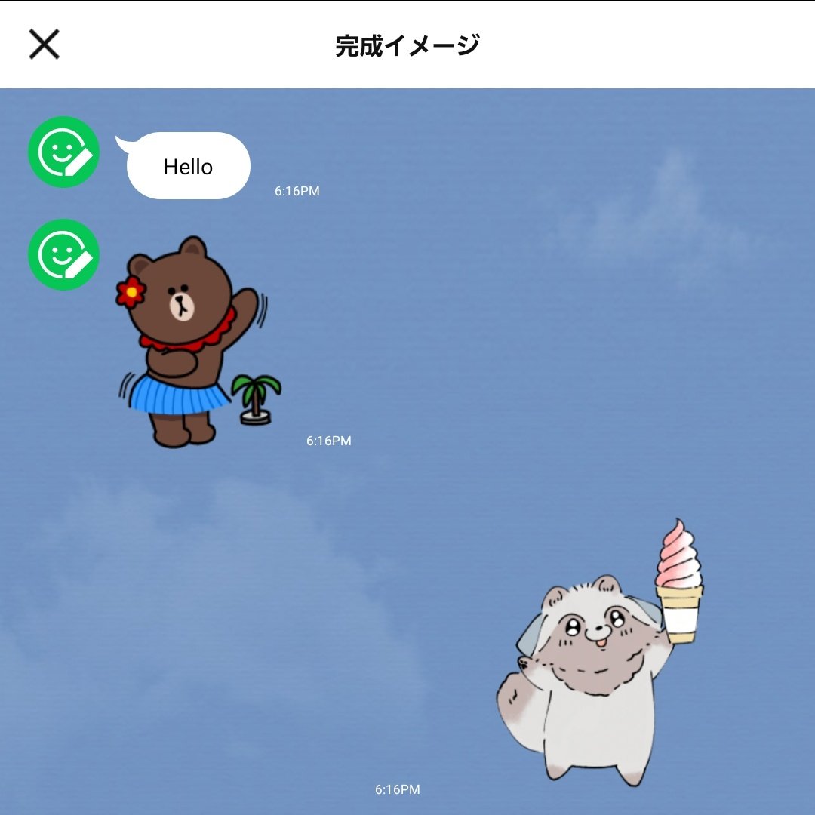Open the Brown bear hula sticker

(198, 342)
